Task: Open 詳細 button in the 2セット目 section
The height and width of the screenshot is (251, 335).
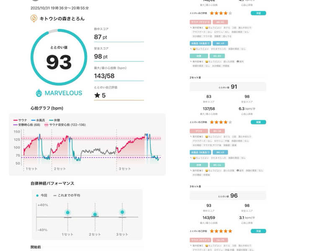Action: [258, 122]
